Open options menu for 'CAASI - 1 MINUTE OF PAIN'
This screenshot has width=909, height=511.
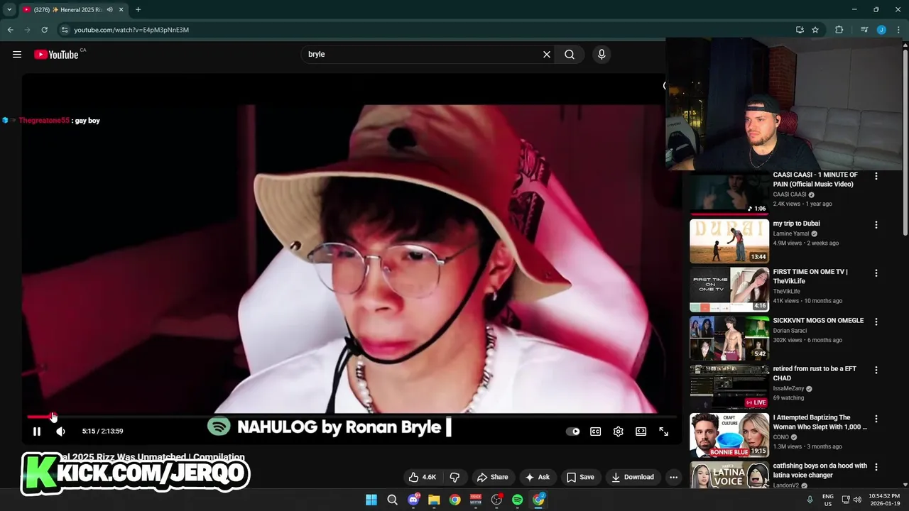[x=876, y=176]
